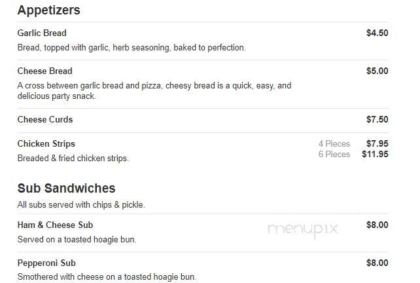This screenshot has height=283, width=420.
Task: Select the Ham & Cheese Sub item
Action: (55, 225)
